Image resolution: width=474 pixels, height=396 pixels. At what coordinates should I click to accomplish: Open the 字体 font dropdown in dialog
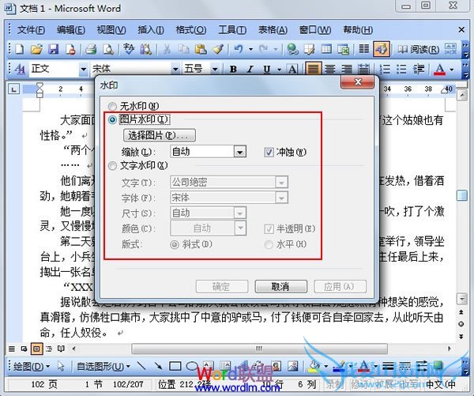coord(281,198)
